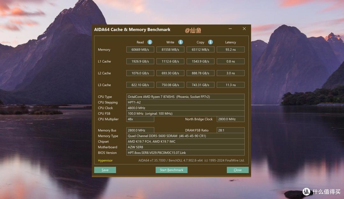Click the info icon next to Read
Image resolution: width=344 pixels, height=199 pixels.
(x=150, y=42)
